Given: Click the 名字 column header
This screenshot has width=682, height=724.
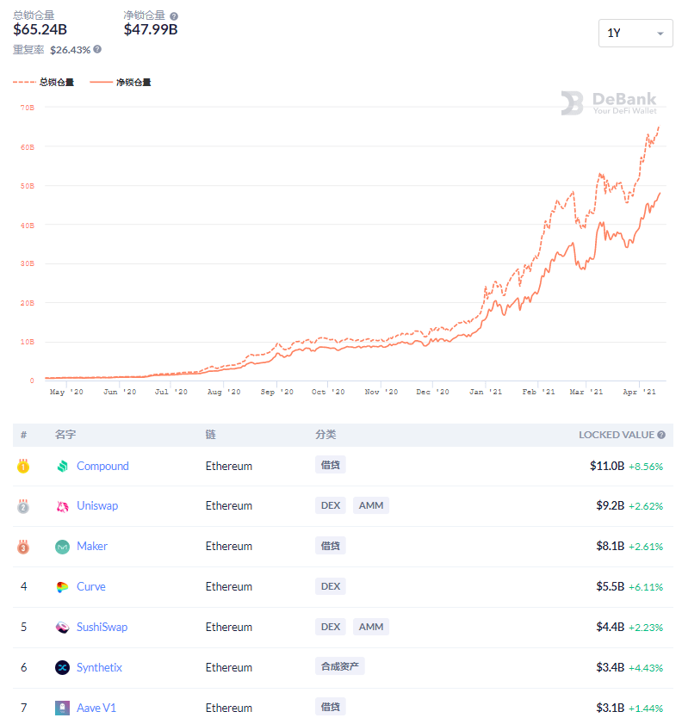Looking at the screenshot, I should tap(65, 435).
